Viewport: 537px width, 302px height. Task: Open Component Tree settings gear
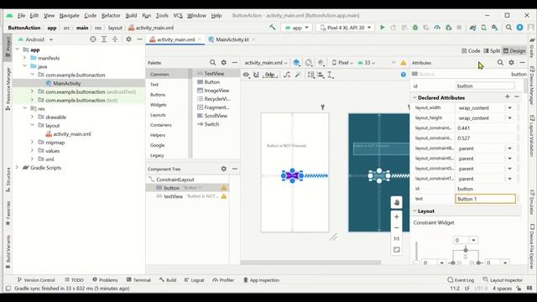(224, 169)
